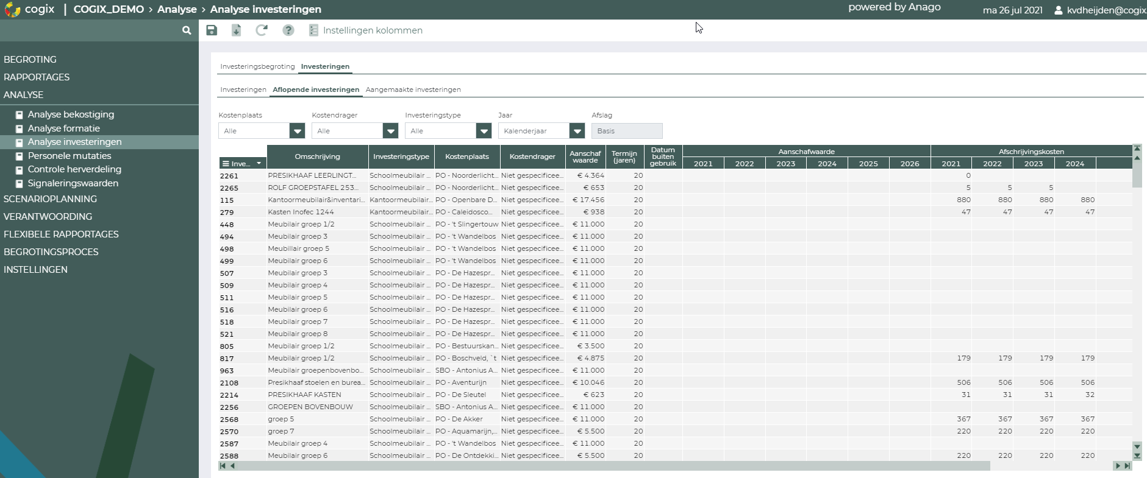Image resolution: width=1147 pixels, height=478 pixels.
Task: Click the search magnifier icon in sidebar
Action: pos(187,30)
